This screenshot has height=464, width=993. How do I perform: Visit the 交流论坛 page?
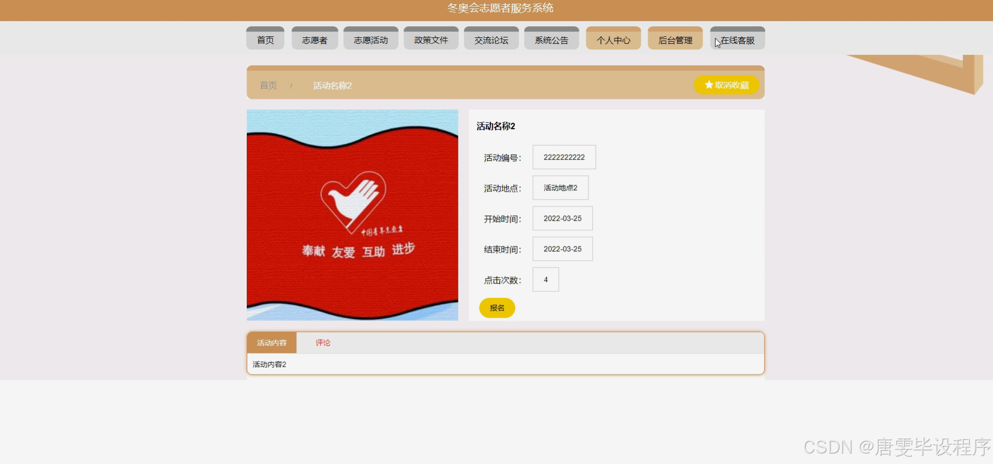tap(491, 38)
